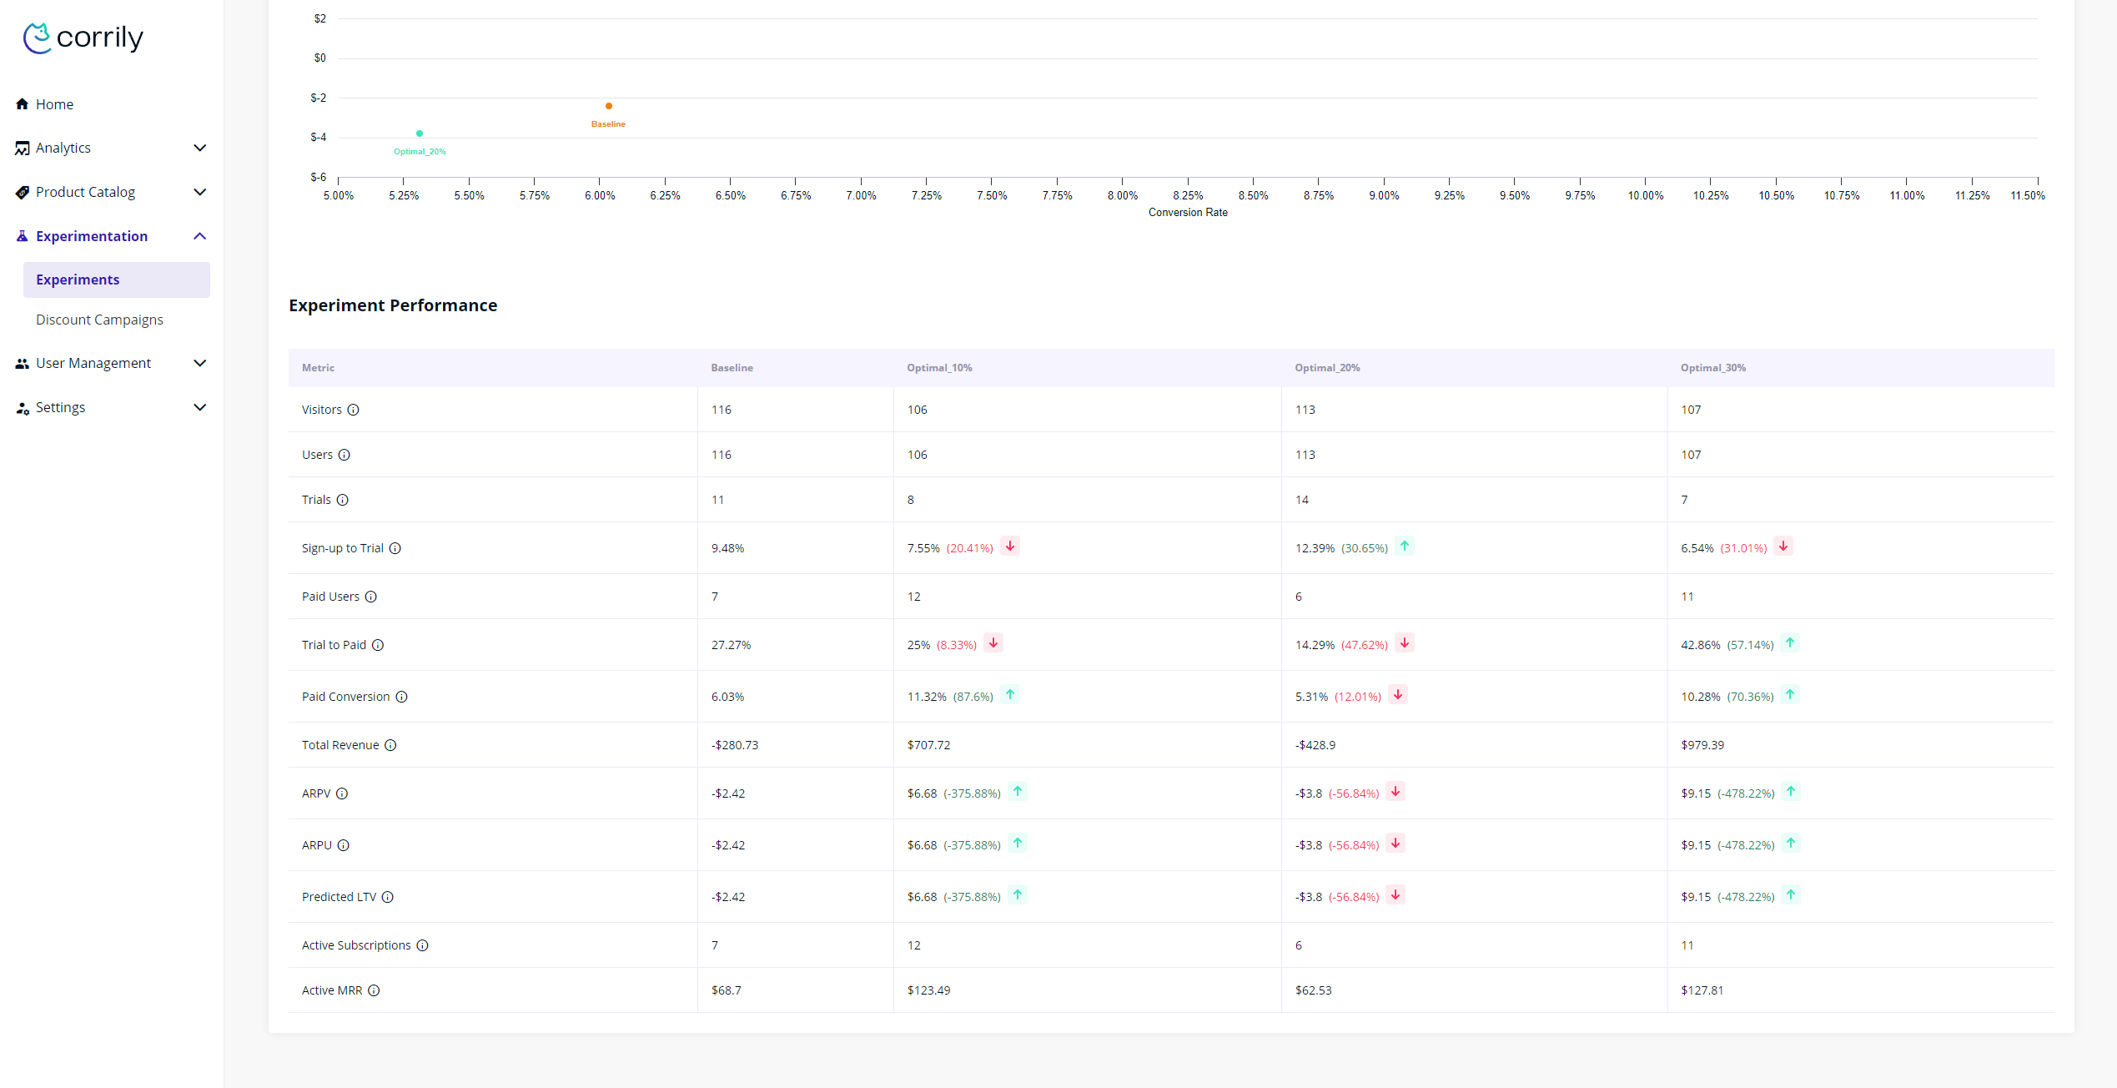The width and height of the screenshot is (2117, 1088).
Task: Click the Optimal_10% column header
Action: pos(939,368)
